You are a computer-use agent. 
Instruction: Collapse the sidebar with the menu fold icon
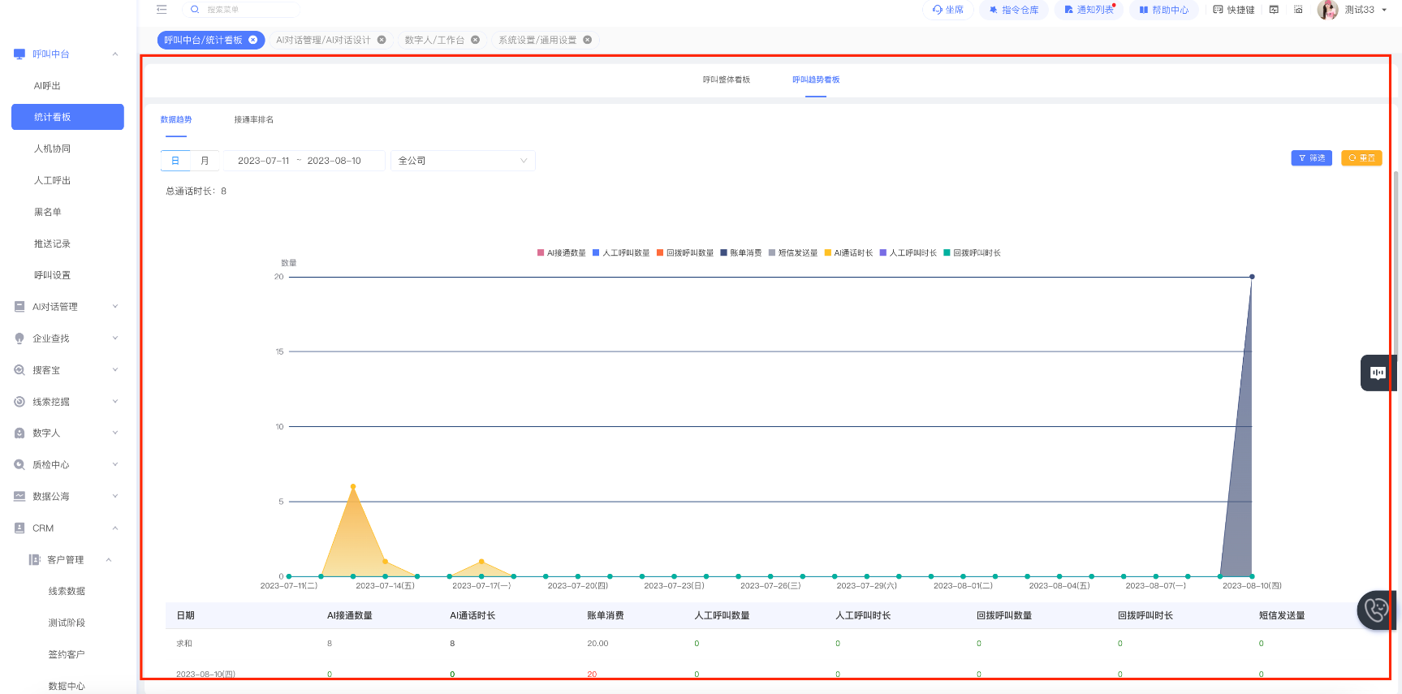point(162,10)
